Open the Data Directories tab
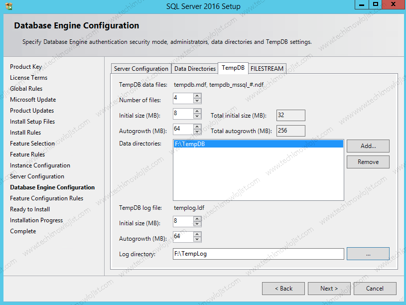Image resolution: width=406 pixels, height=305 pixels. (195, 69)
